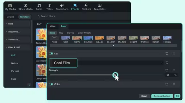Reset the Strength value

167,70
